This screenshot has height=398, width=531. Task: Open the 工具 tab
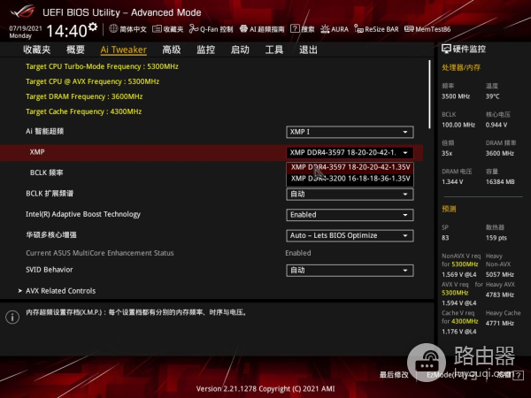pyautogui.click(x=274, y=50)
